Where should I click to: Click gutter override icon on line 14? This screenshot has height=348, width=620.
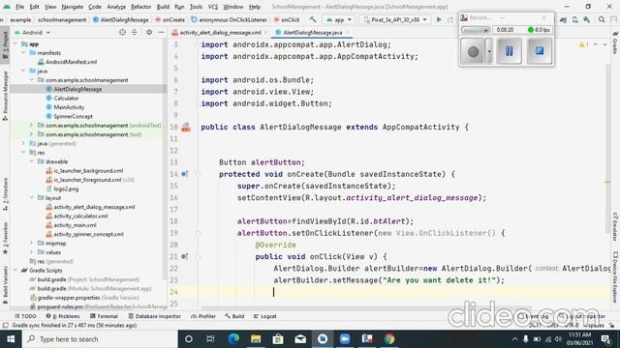184,174
